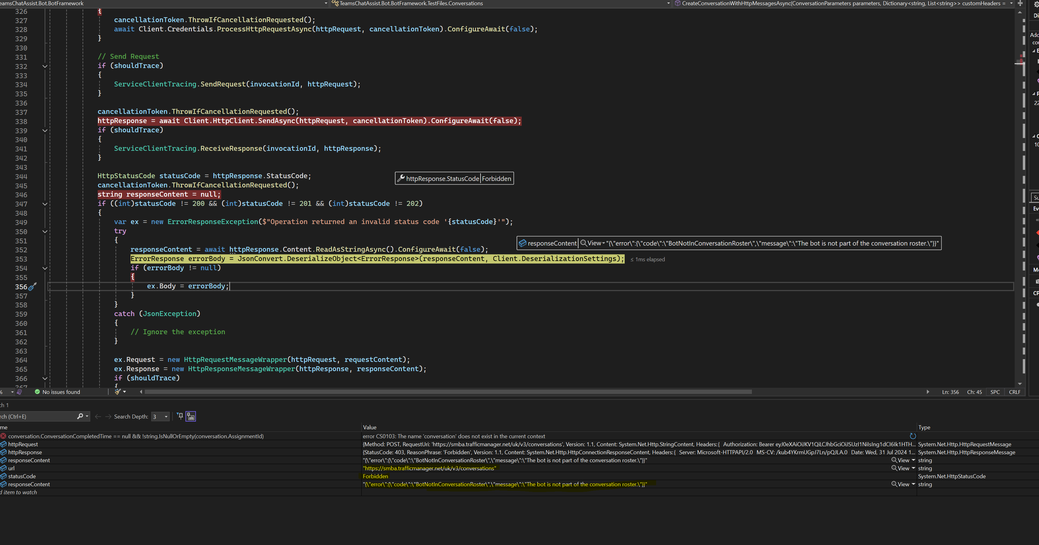The width and height of the screenshot is (1039, 545).
Task: Toggle the breakpoint on line 338
Action: pos(6,121)
